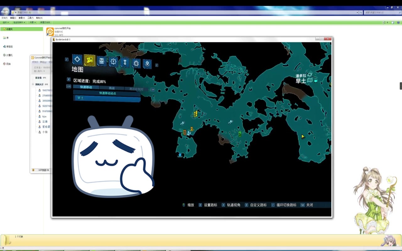Collapse the 同城大厅 tree group in Convnet
The width and height of the screenshot is (402, 251).
(x=33, y=84)
